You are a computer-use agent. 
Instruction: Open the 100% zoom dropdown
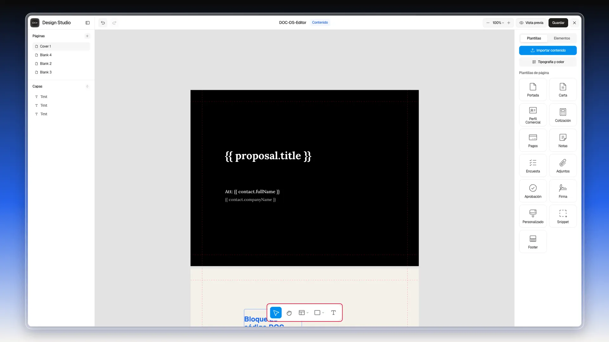pos(498,23)
